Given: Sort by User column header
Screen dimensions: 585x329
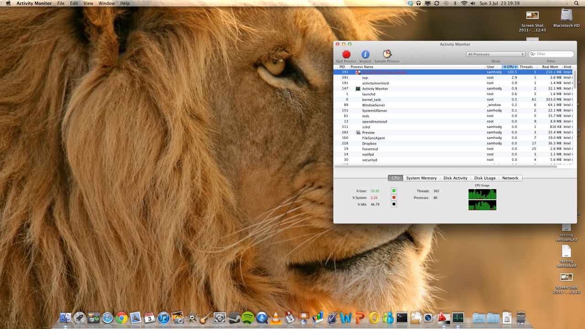Looking at the screenshot, I should tap(494, 67).
